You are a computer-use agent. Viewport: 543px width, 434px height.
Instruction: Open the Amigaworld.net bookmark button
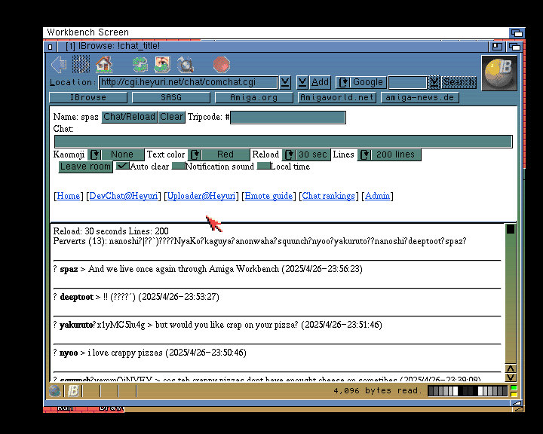pos(337,98)
